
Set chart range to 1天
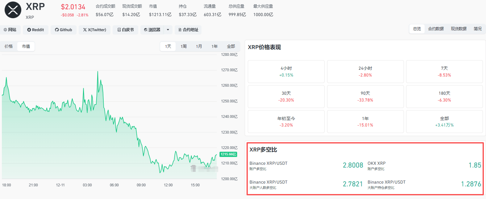coord(168,46)
